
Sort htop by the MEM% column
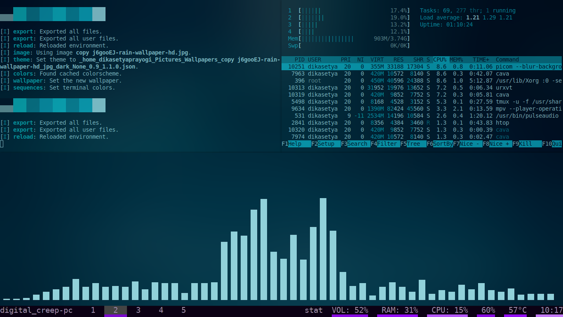pos(456,59)
